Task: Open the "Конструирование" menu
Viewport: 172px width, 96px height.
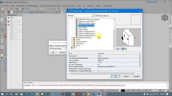Action: 33,6
